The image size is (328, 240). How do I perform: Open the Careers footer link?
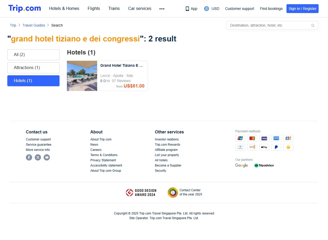coord(96,150)
